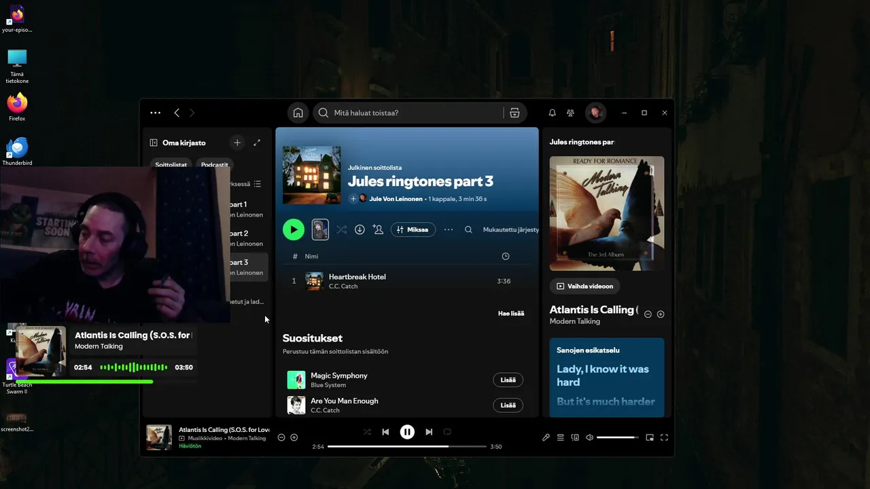Mute with the speaker icon

tap(589, 437)
